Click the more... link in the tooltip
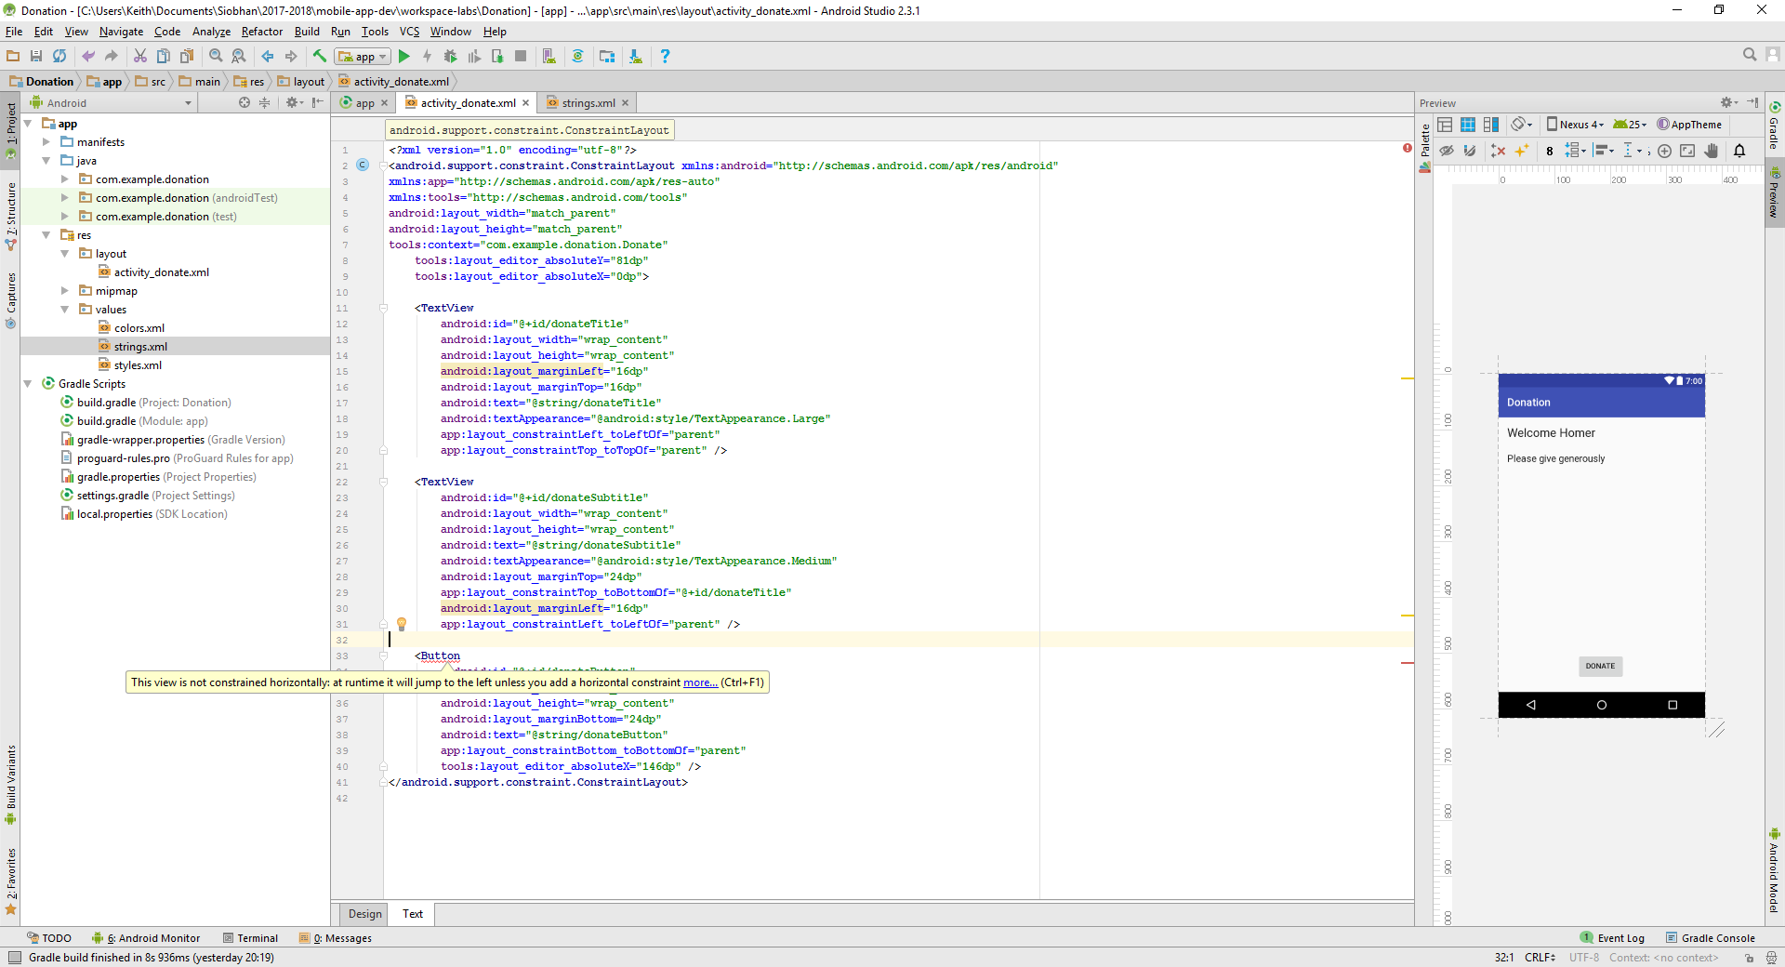This screenshot has width=1785, height=967. (x=700, y=682)
